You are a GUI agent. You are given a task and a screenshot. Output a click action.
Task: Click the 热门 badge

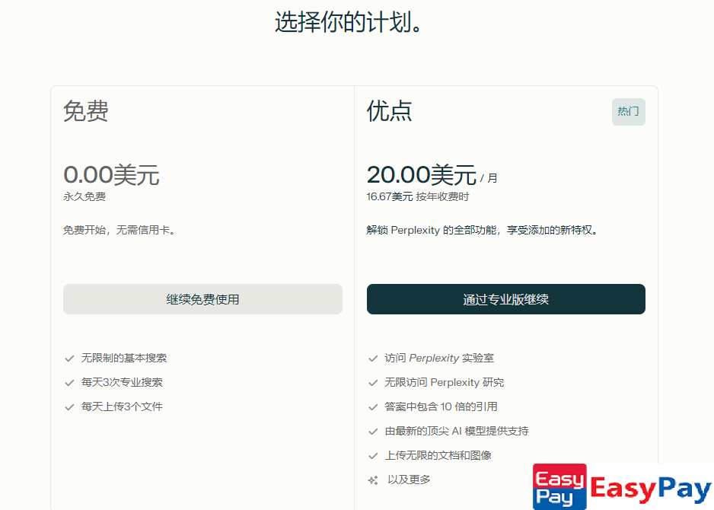[x=629, y=112]
